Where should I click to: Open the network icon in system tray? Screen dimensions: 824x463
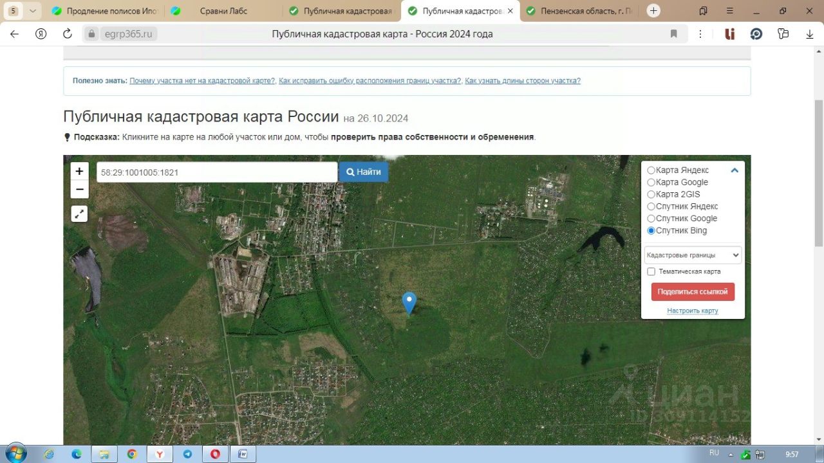tap(760, 455)
